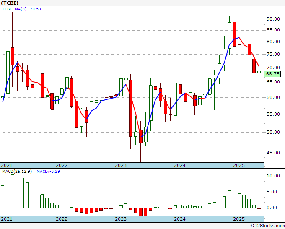The image size is (285, 229).
Task: Select 2022 on the MACD panel time axis
Action: tap(62, 219)
